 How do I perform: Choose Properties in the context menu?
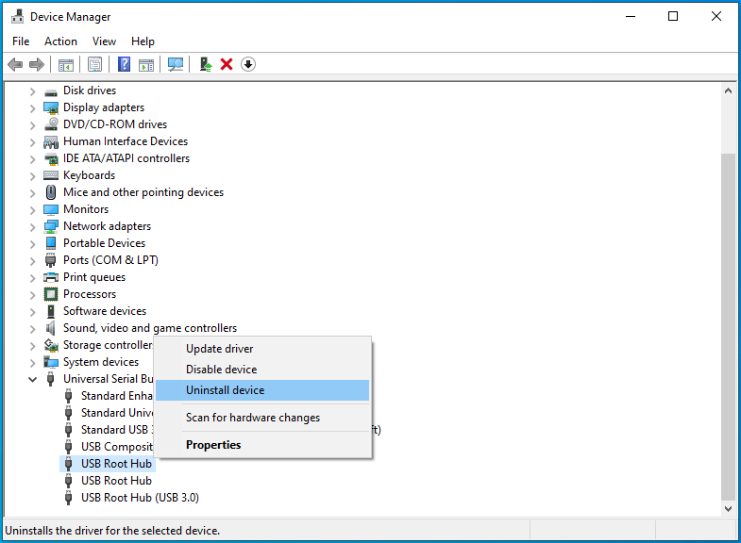pos(213,445)
